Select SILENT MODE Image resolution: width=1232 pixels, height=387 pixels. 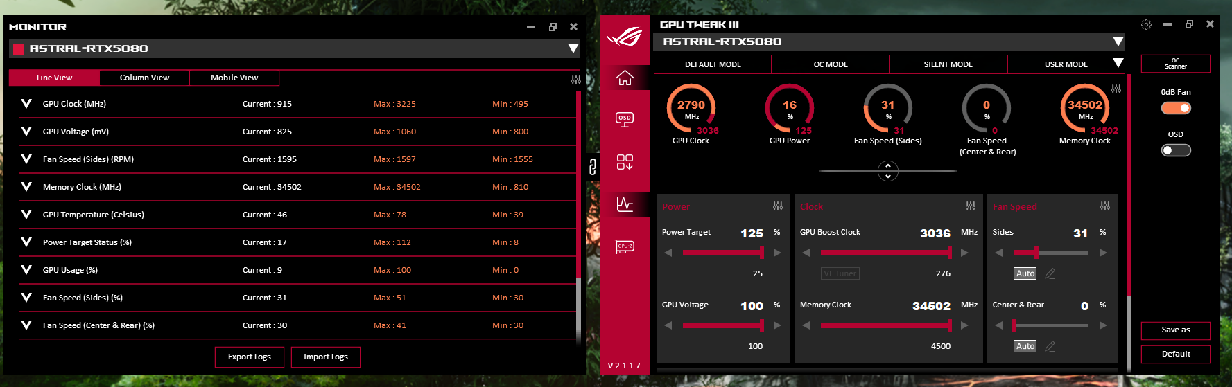pyautogui.click(x=948, y=64)
